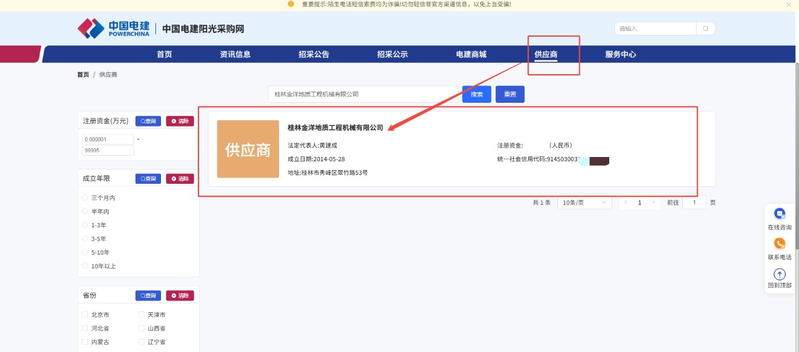
Task: Select 三个月内 radio option
Action: pyautogui.click(x=85, y=197)
